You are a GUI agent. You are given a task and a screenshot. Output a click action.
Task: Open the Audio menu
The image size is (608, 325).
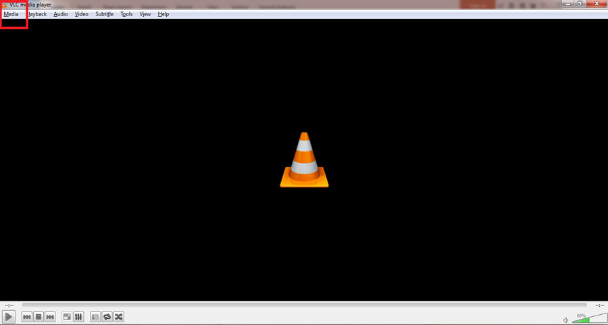[x=61, y=14]
